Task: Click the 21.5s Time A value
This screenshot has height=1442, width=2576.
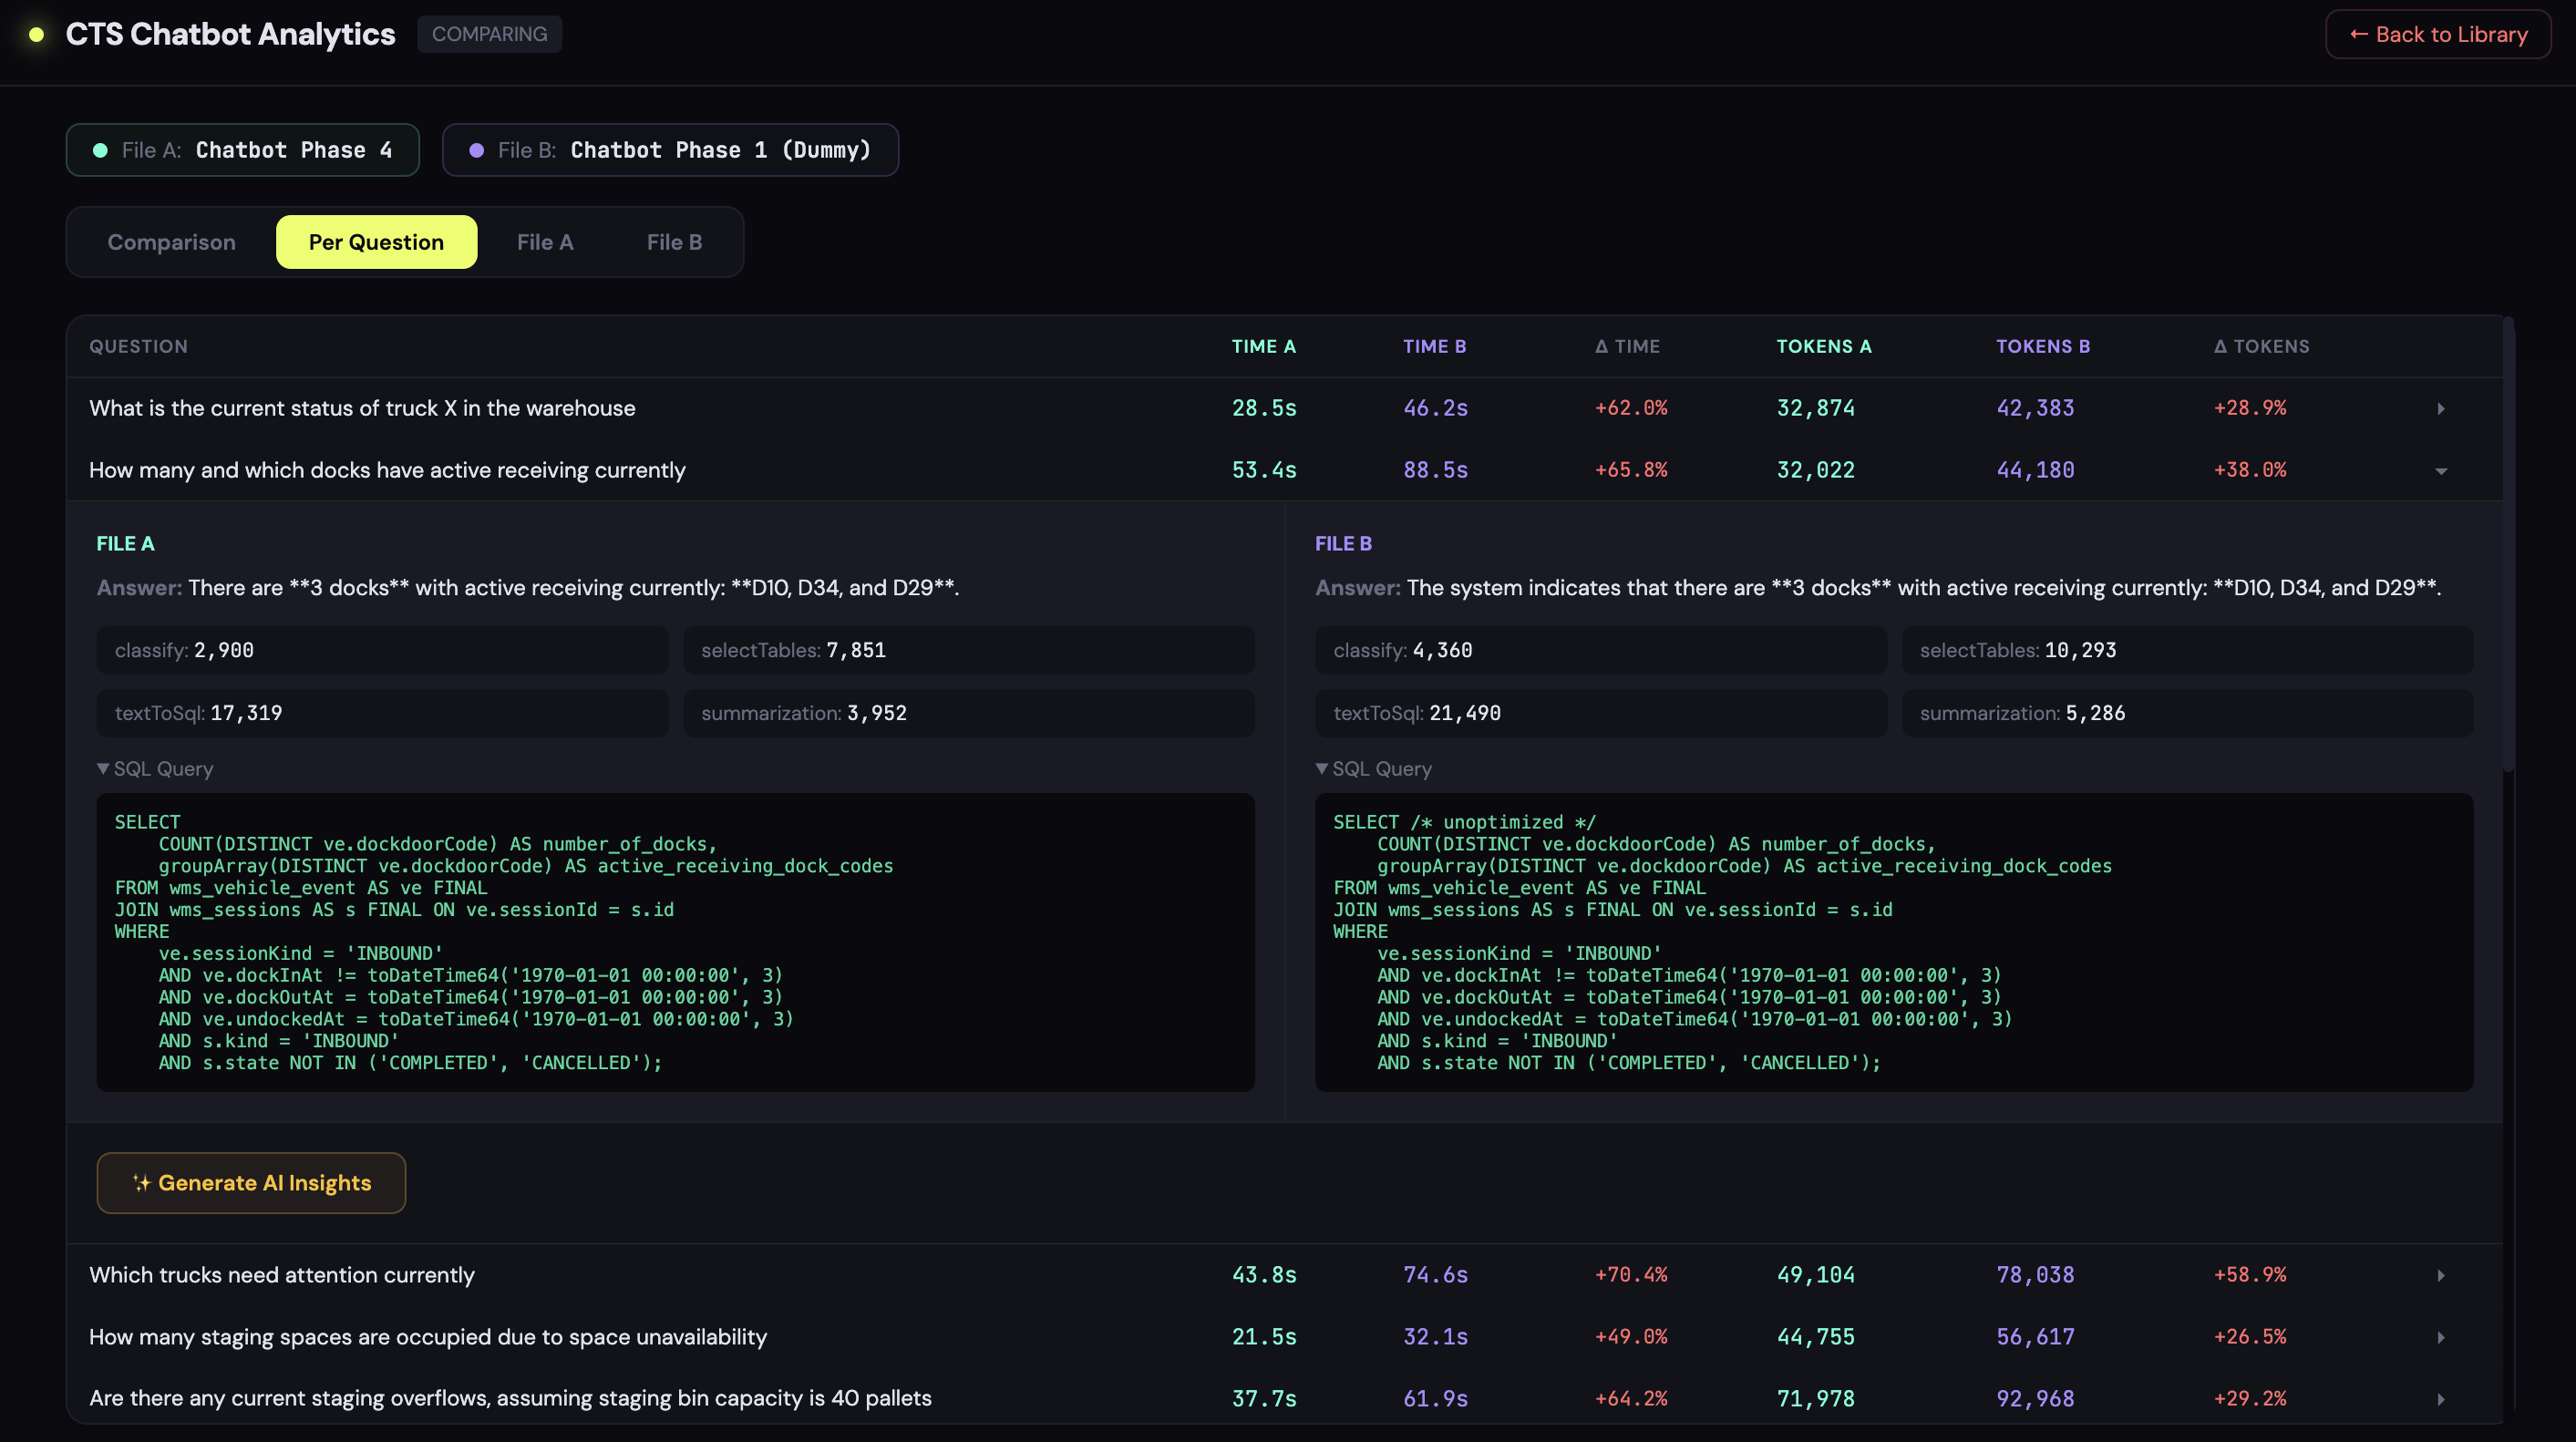Action: (1264, 1337)
